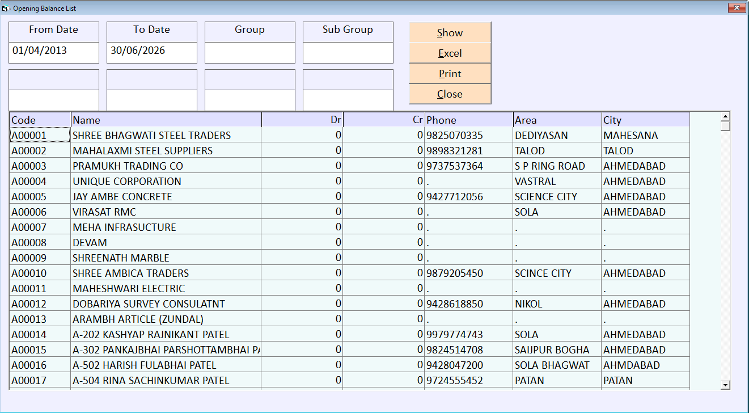
Task: Click SOLA BHAGWAT area cell
Action: click(557, 365)
